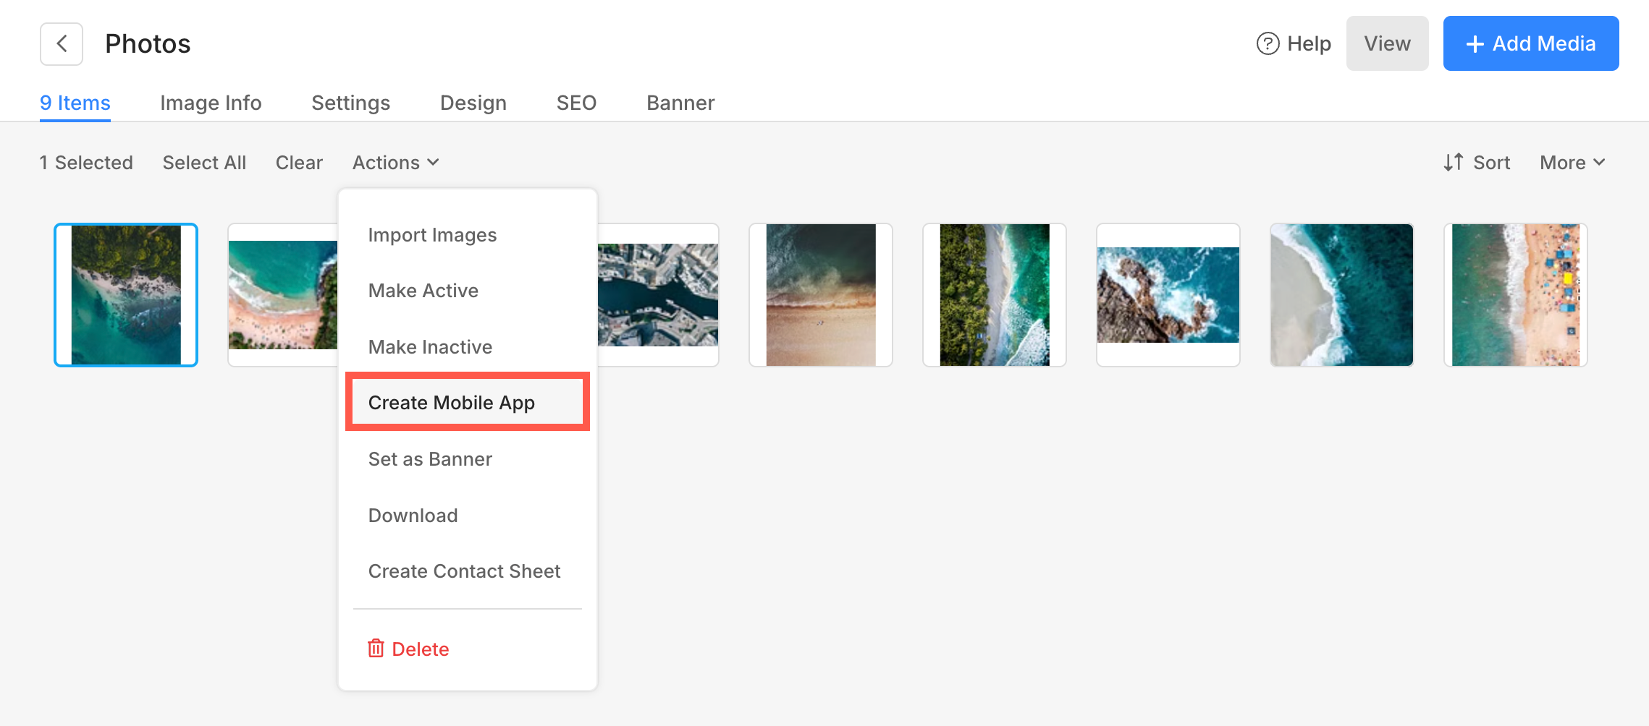Image resolution: width=1649 pixels, height=726 pixels.
Task: Go to the Design tab
Action: point(473,103)
